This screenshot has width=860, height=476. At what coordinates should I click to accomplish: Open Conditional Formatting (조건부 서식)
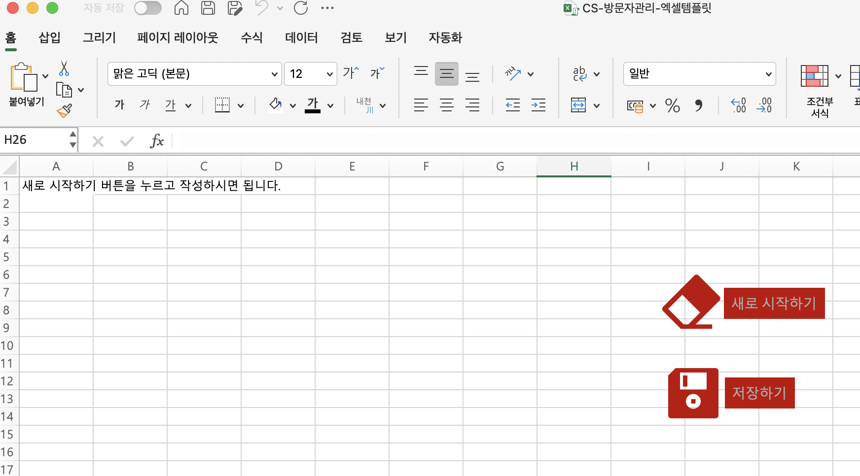click(x=820, y=91)
